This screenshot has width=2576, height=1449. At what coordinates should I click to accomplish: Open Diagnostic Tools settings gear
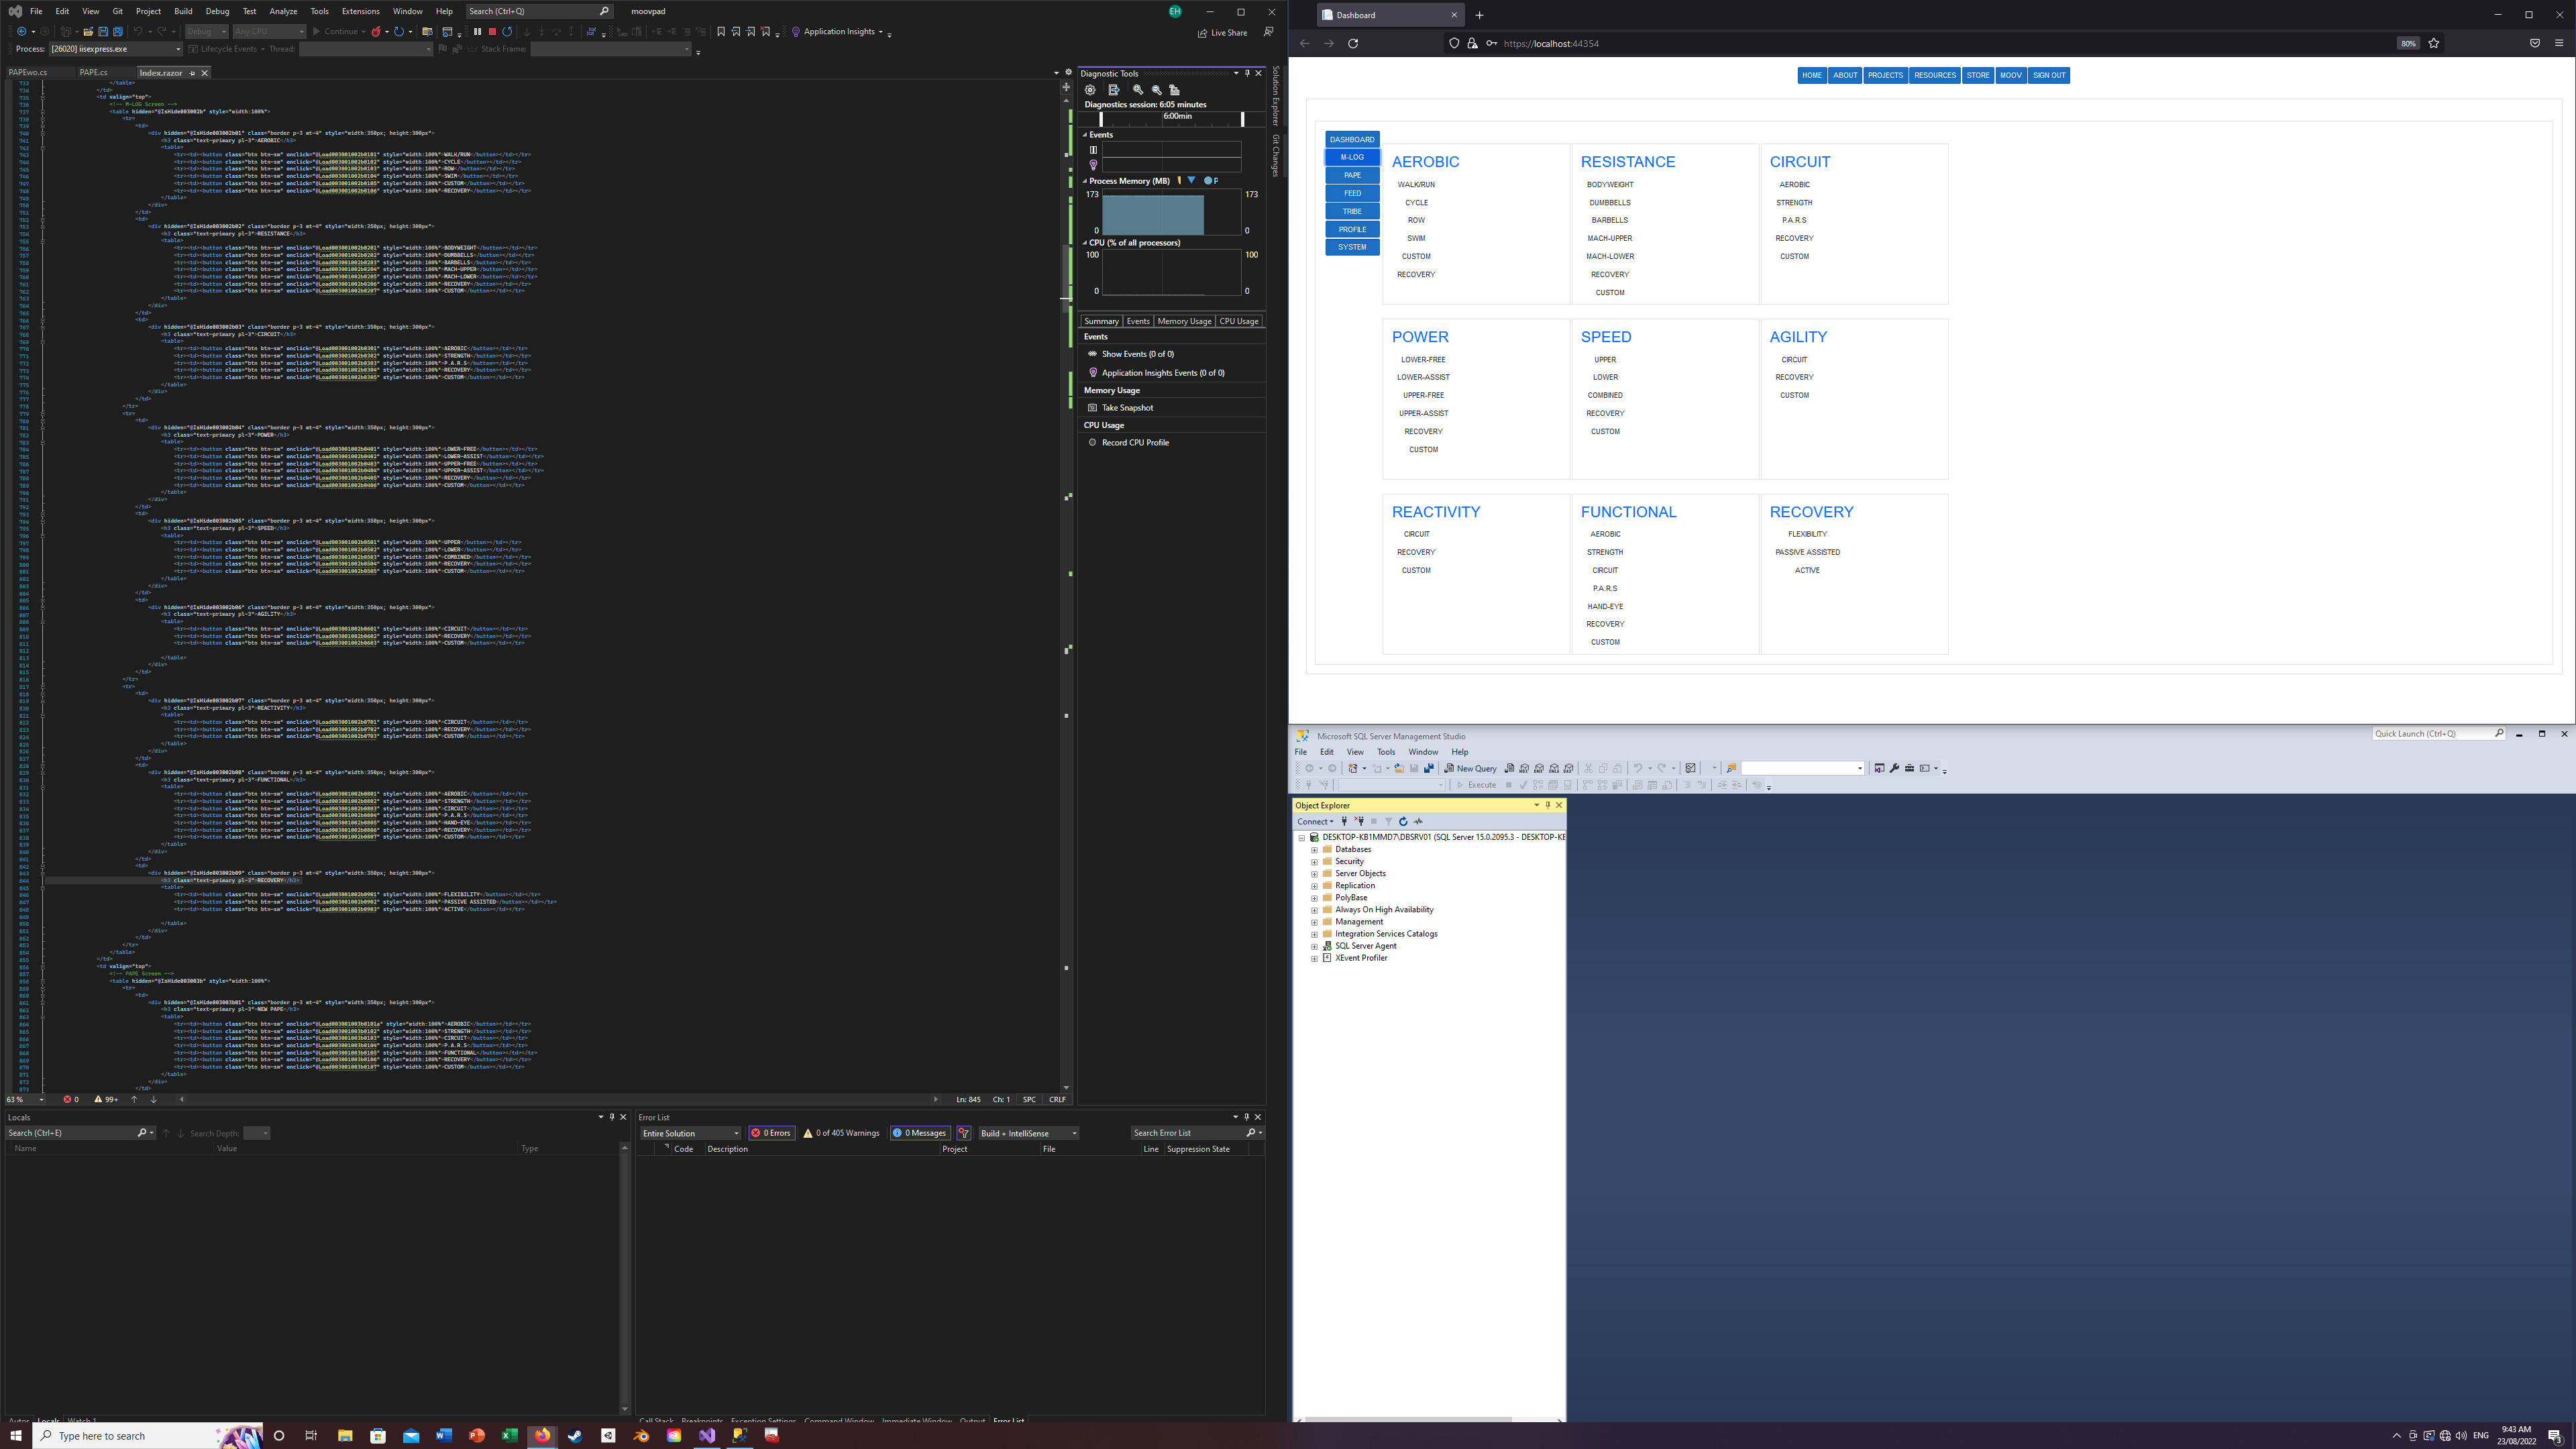(x=1090, y=90)
